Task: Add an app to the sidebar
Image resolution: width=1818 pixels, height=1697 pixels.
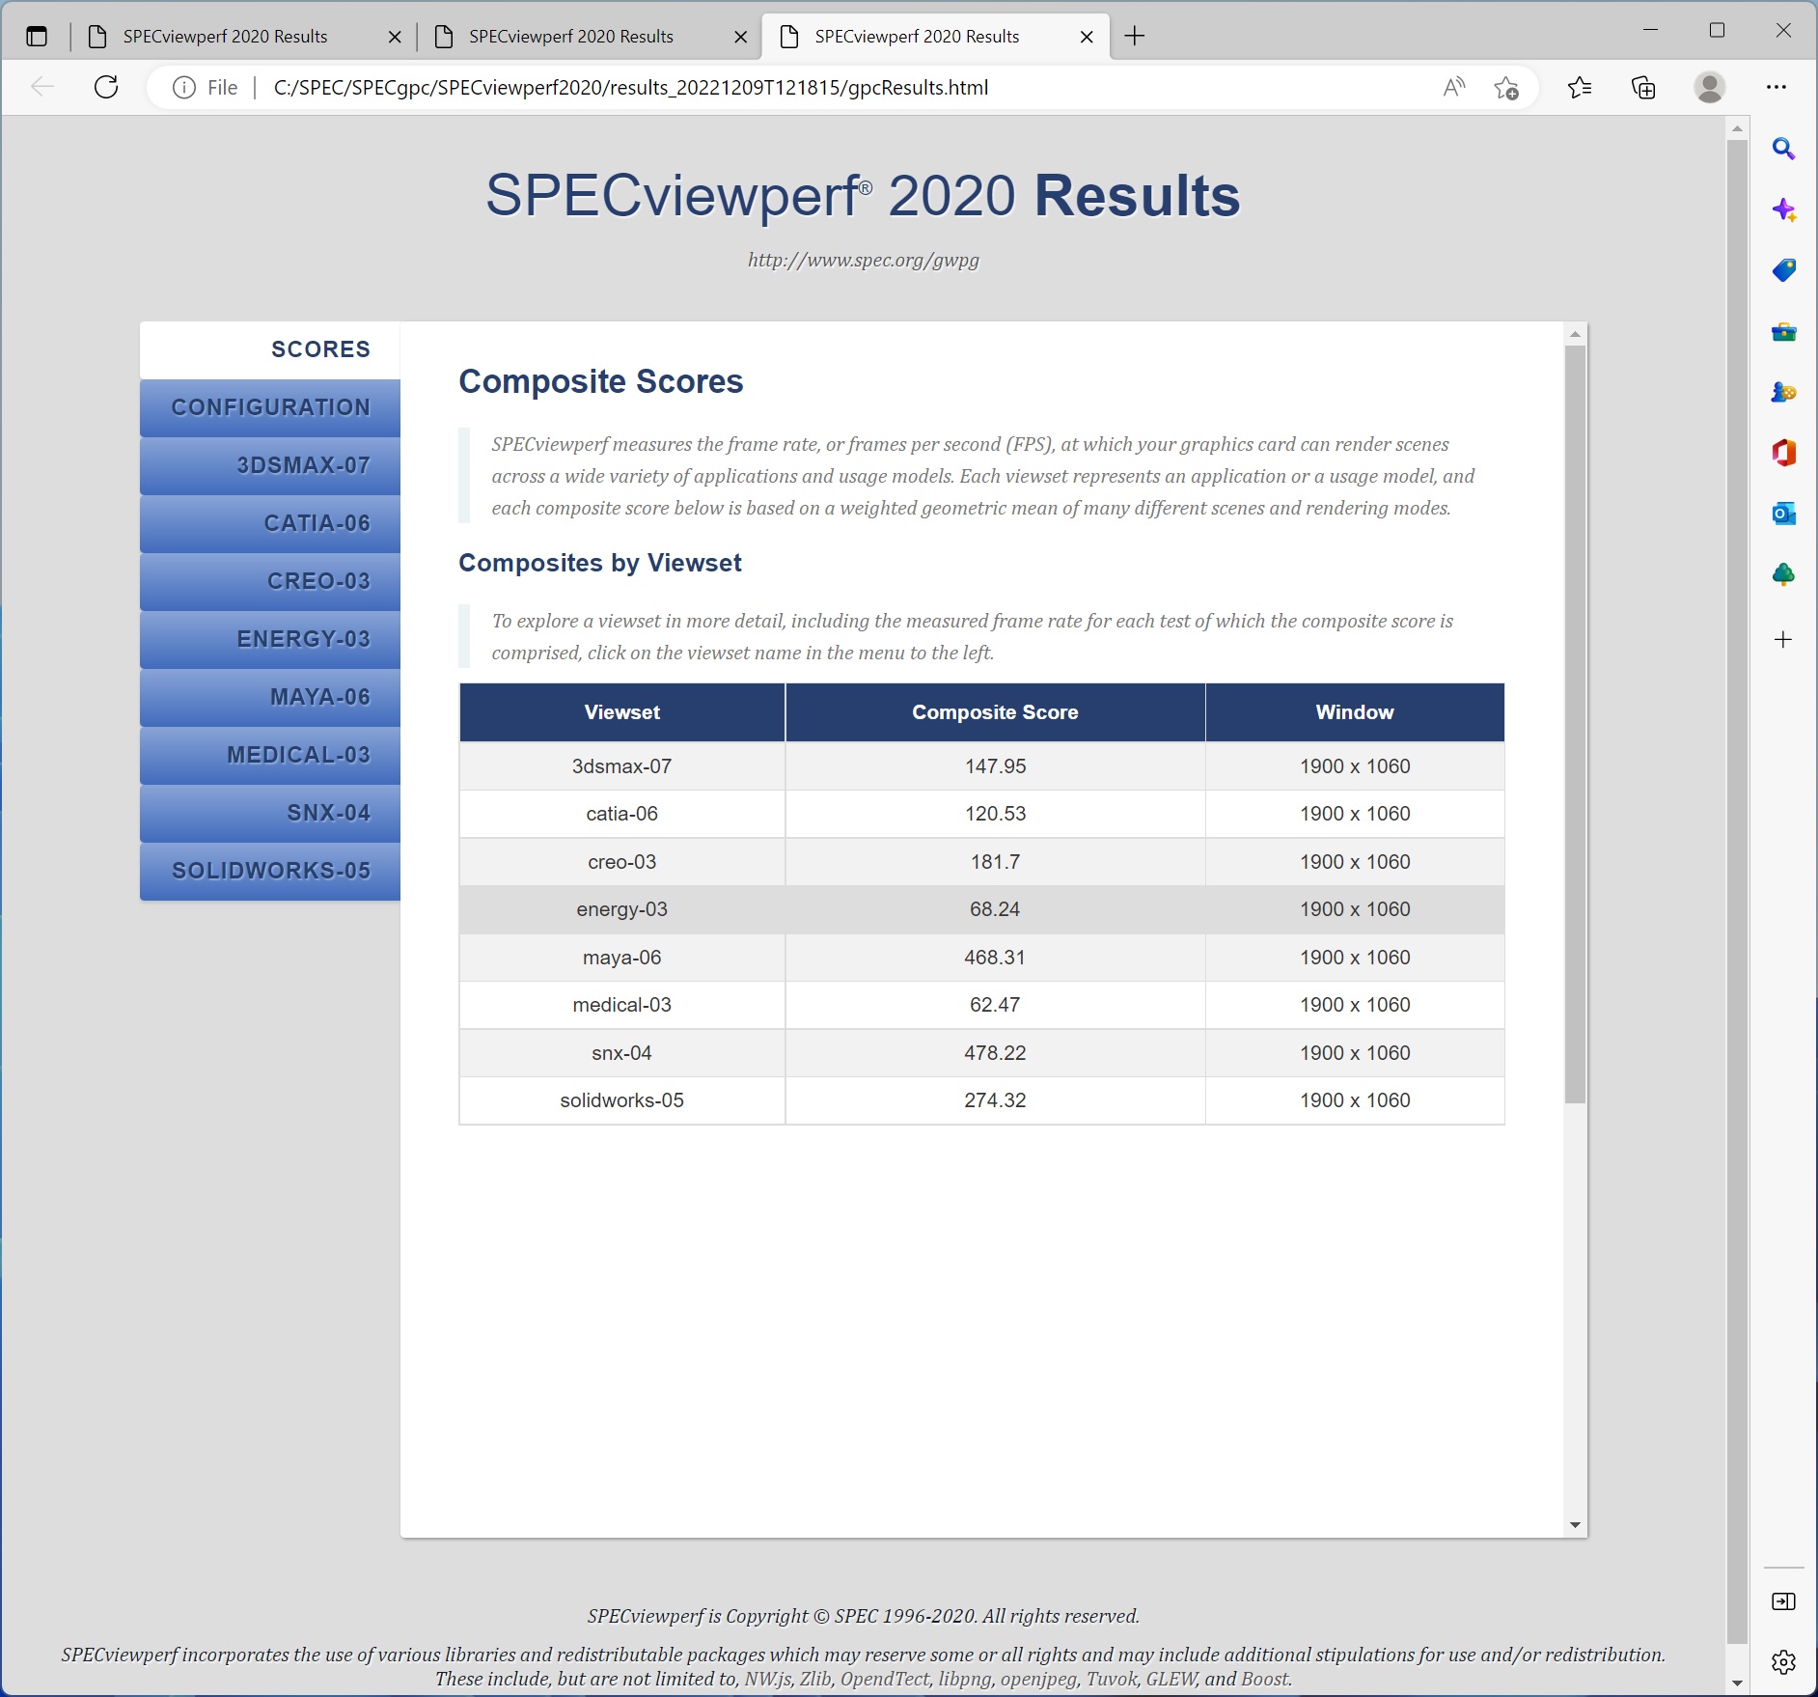Action: [1783, 639]
